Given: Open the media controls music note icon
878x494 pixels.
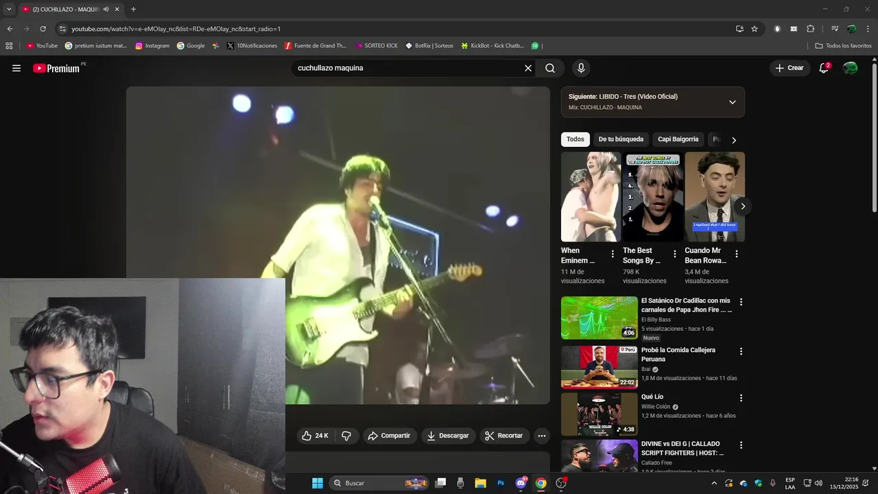Looking at the screenshot, I should (x=834, y=29).
